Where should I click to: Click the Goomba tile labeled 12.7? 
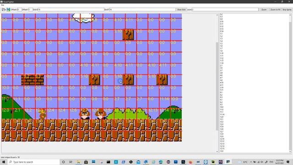point(86,114)
